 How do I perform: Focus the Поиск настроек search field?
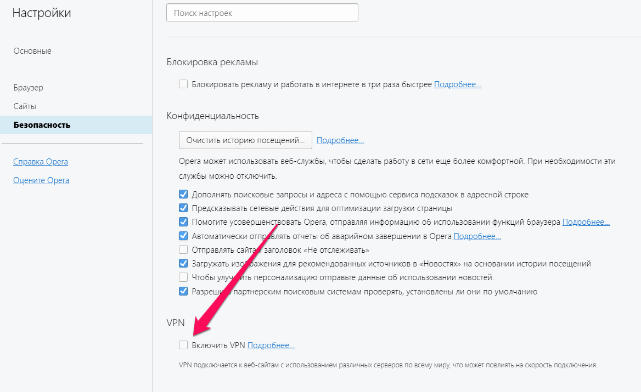point(262,13)
